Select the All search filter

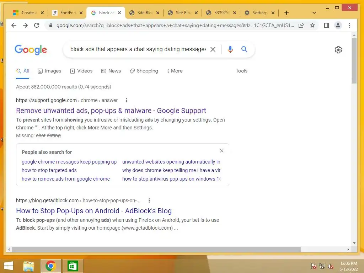tap(22, 71)
